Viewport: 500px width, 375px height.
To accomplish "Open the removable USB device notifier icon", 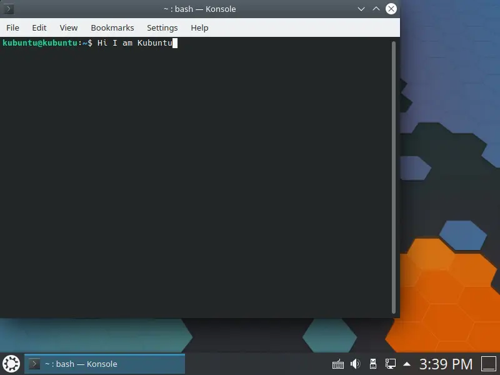I will (372, 364).
